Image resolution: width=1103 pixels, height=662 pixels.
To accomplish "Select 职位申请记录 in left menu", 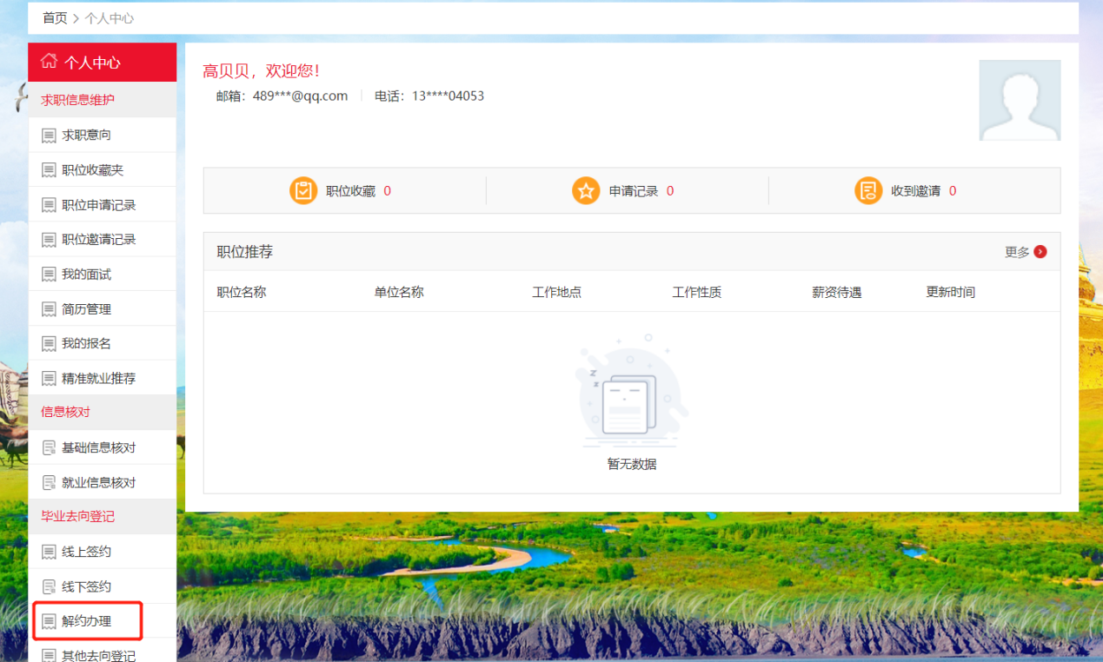I will point(98,205).
